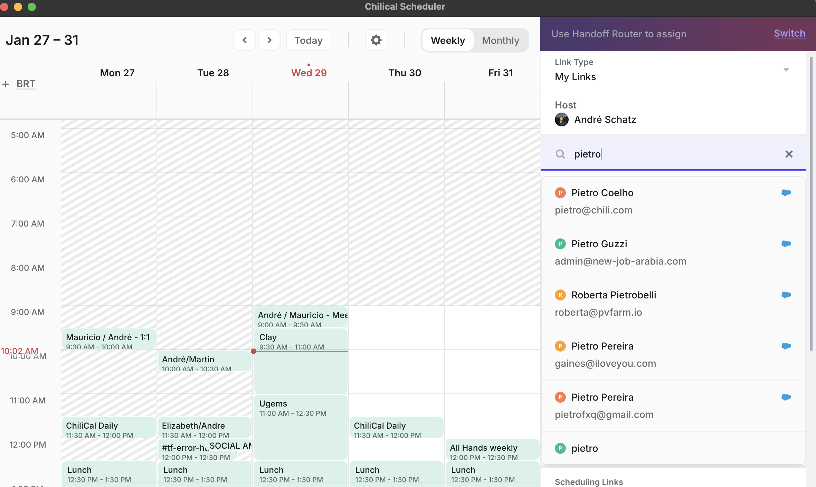Click the Scheduling Links section heading
The height and width of the screenshot is (487, 816).
(589, 481)
